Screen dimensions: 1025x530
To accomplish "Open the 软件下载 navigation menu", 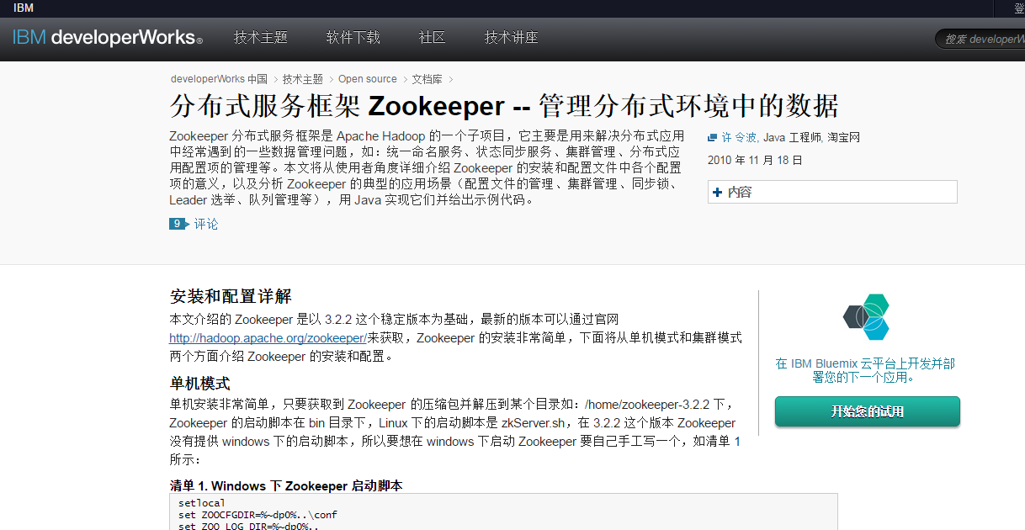I will (353, 38).
